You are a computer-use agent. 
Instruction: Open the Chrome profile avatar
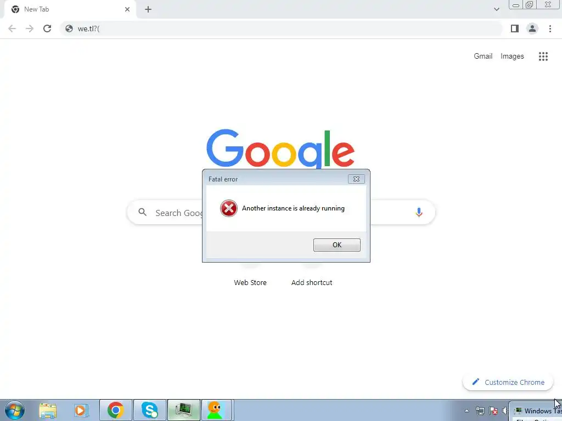tap(532, 29)
